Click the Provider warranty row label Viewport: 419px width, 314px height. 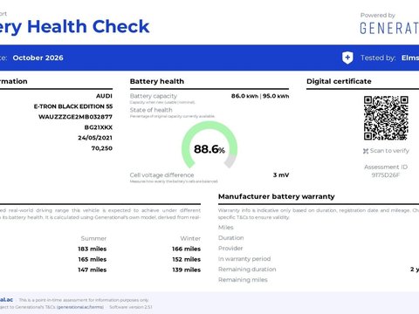pos(230,249)
